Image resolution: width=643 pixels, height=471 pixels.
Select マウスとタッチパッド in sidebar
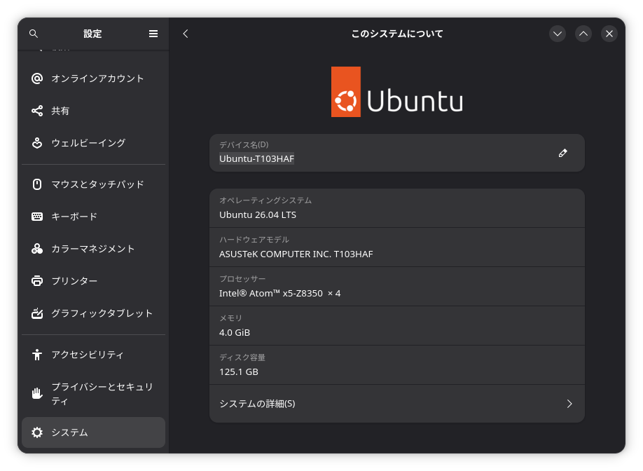pos(93,184)
